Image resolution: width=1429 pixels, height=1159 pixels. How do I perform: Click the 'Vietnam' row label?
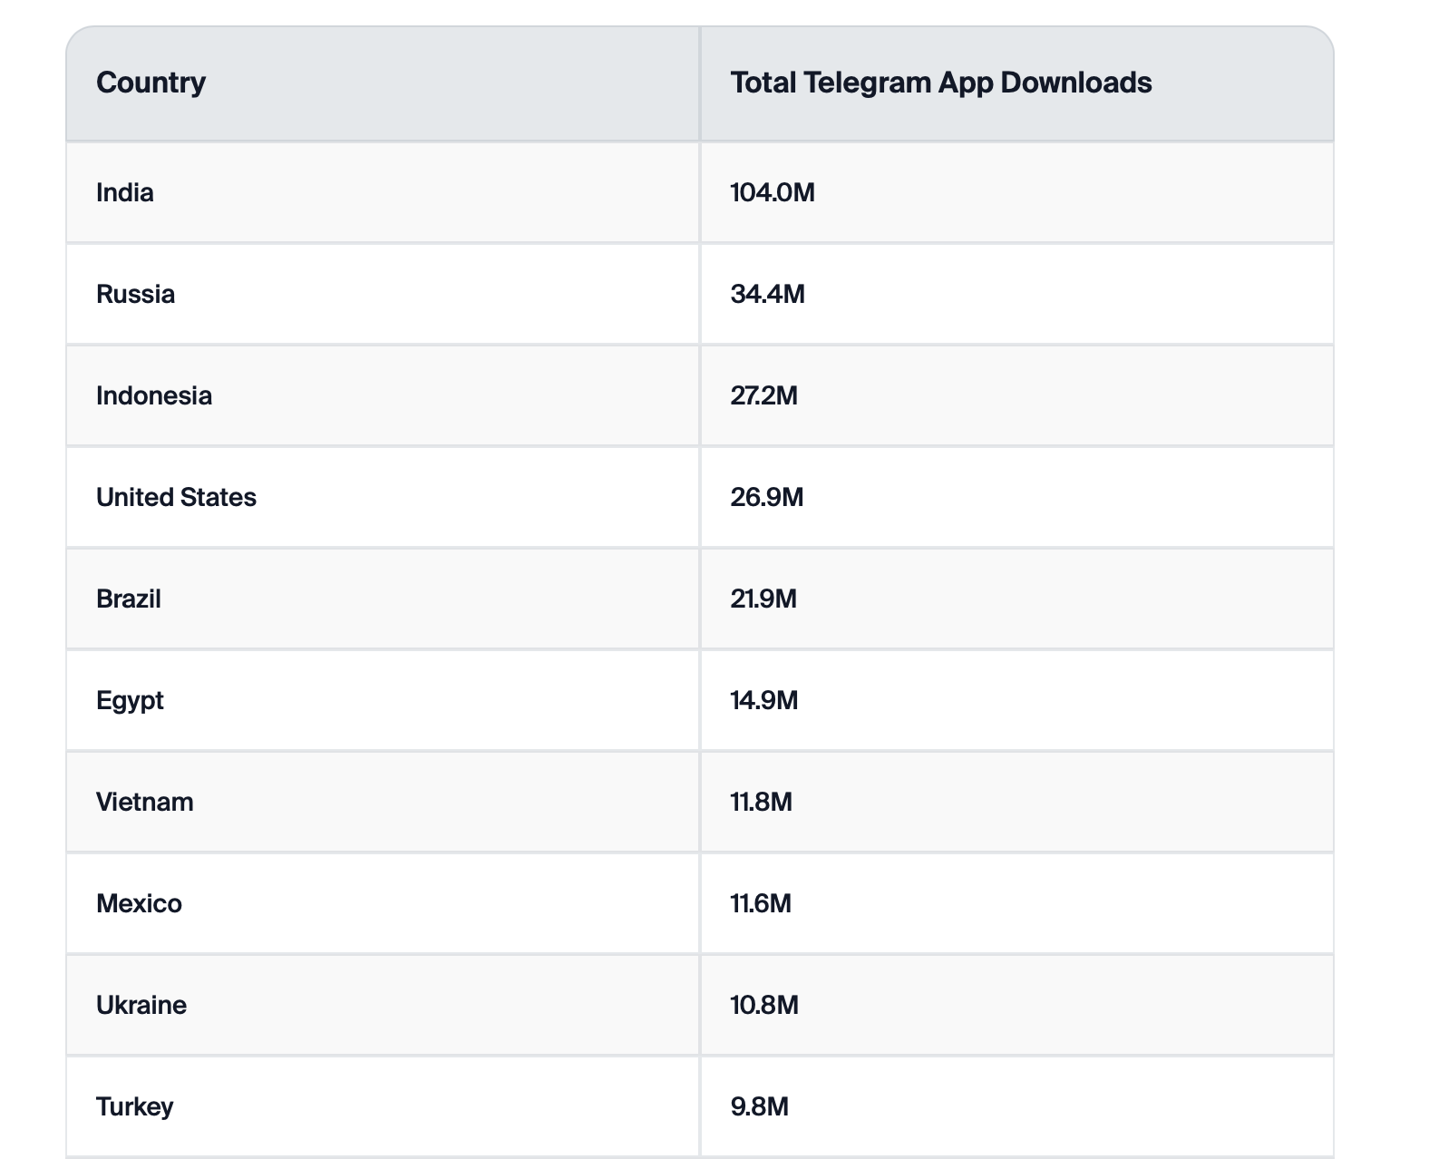[145, 802]
